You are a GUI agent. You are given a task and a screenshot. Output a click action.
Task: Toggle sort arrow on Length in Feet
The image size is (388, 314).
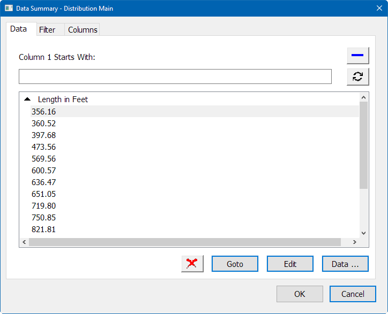point(27,99)
